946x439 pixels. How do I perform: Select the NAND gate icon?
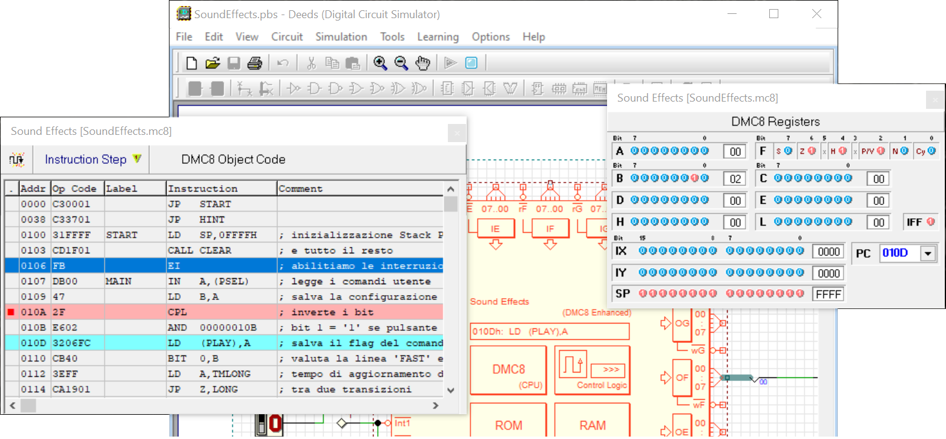pyautogui.click(x=335, y=89)
